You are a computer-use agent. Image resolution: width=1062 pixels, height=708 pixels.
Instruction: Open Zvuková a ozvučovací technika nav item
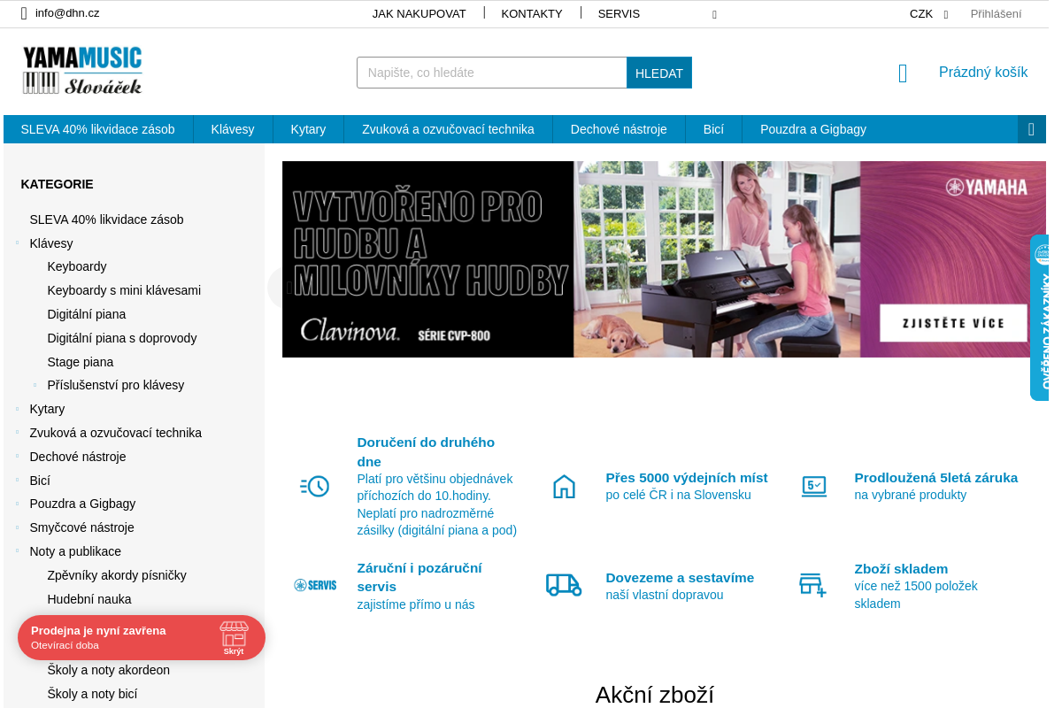[448, 129]
